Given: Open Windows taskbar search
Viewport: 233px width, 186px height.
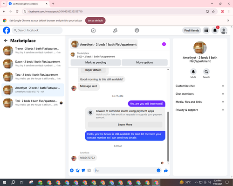Looking at the screenshot, I should [x=13, y=182].
